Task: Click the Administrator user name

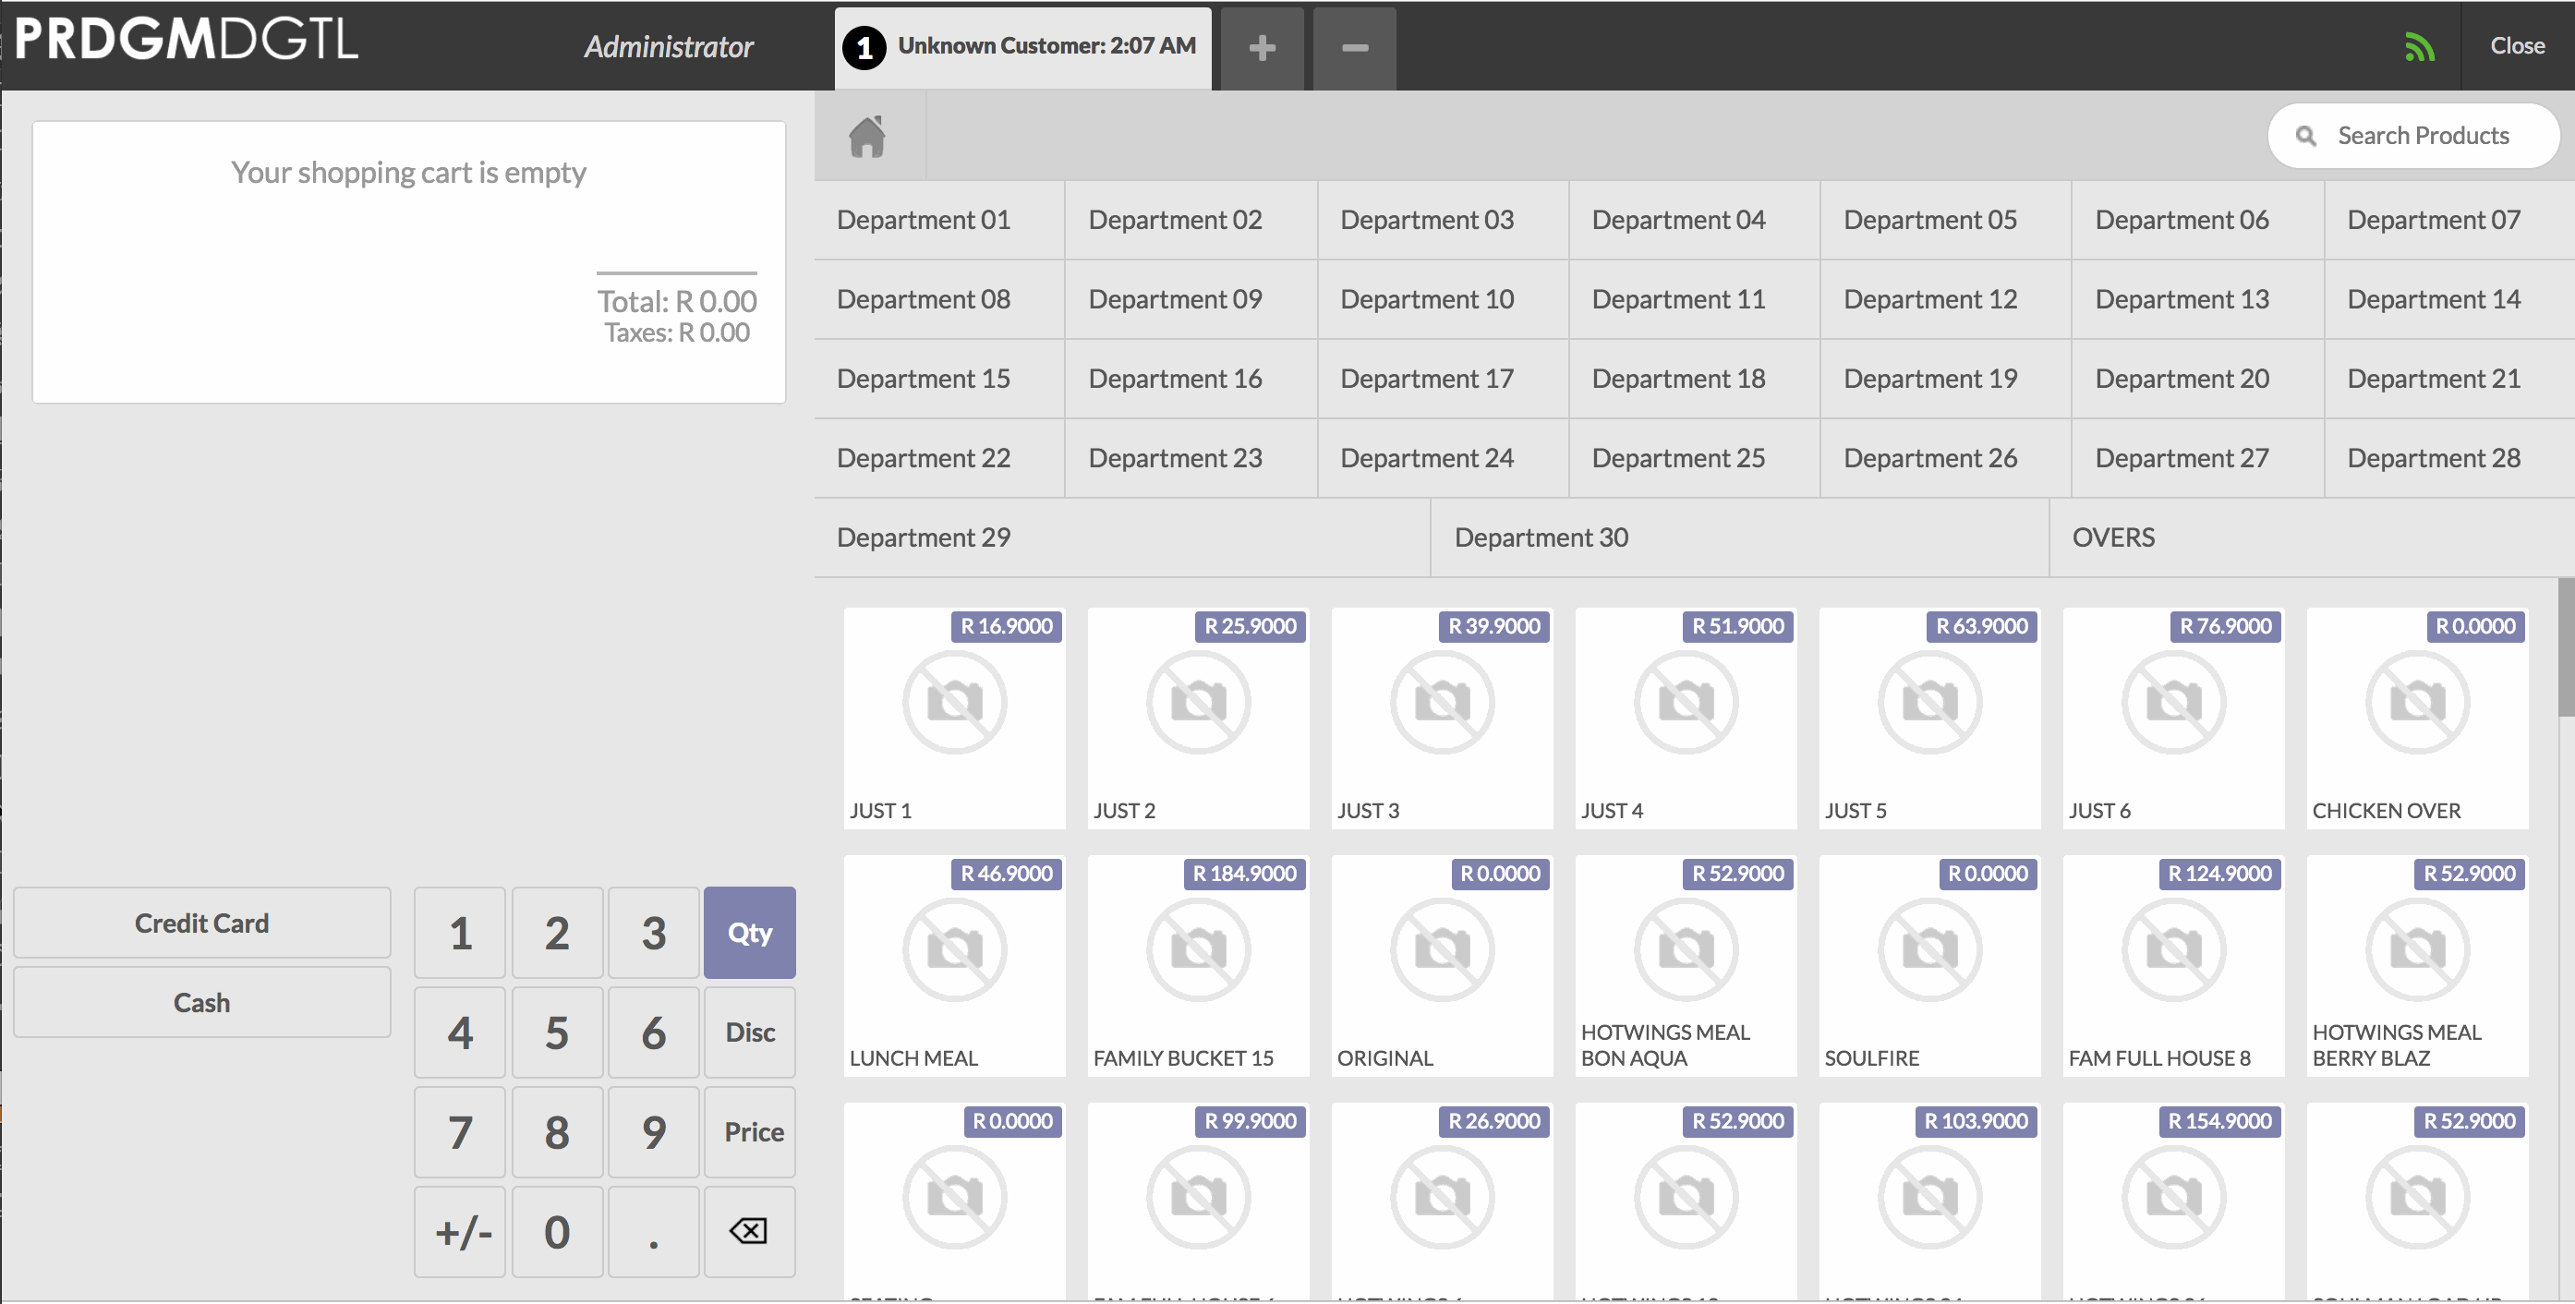Action: tap(668, 47)
